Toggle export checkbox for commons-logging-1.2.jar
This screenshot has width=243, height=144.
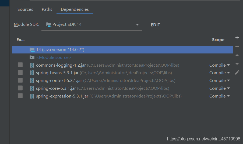pos(20,65)
